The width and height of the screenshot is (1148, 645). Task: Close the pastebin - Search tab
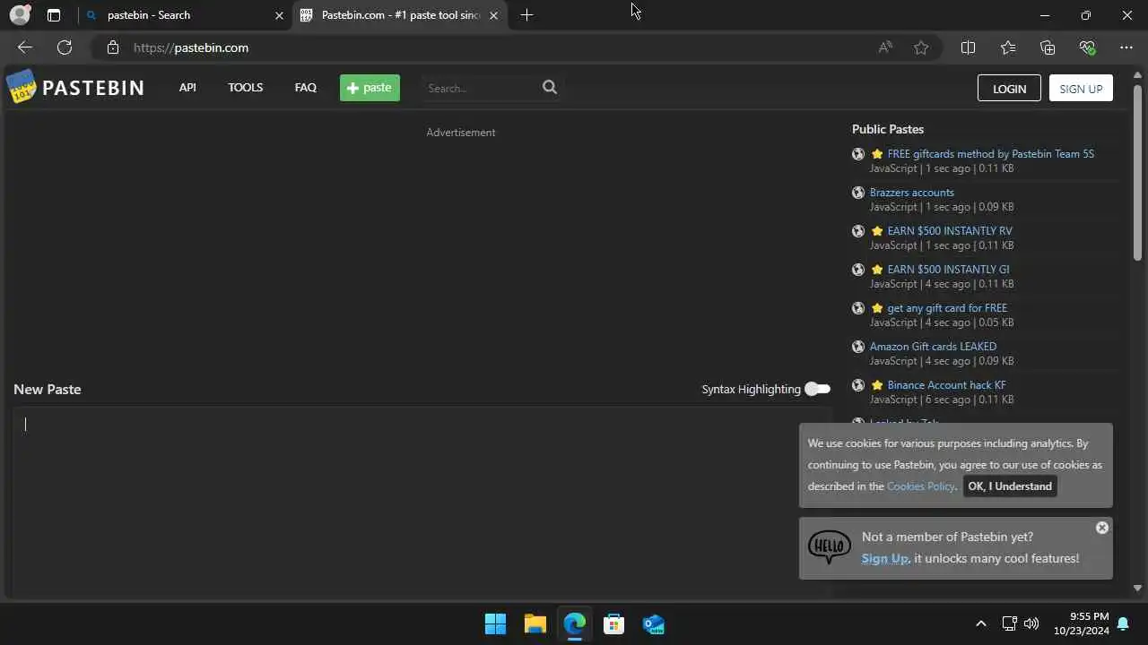point(279,15)
